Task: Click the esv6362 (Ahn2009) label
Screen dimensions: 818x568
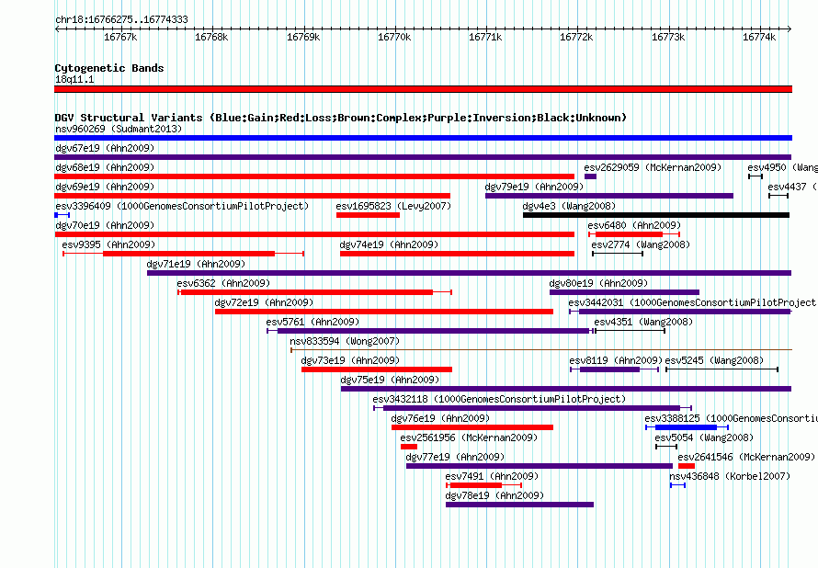Action: 223,283
